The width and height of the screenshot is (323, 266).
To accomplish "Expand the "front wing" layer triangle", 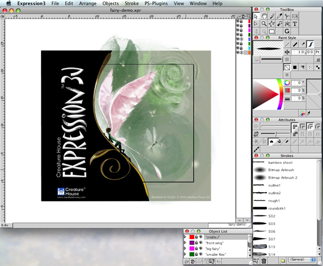I will point(185,243).
